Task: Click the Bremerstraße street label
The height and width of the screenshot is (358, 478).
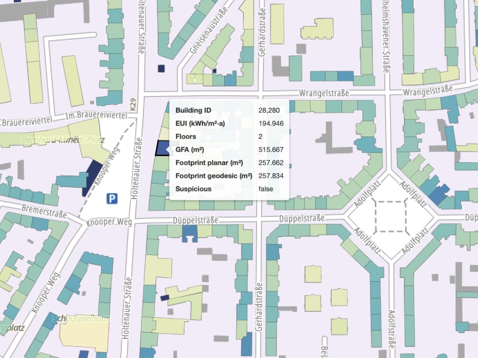Action: [44, 211]
